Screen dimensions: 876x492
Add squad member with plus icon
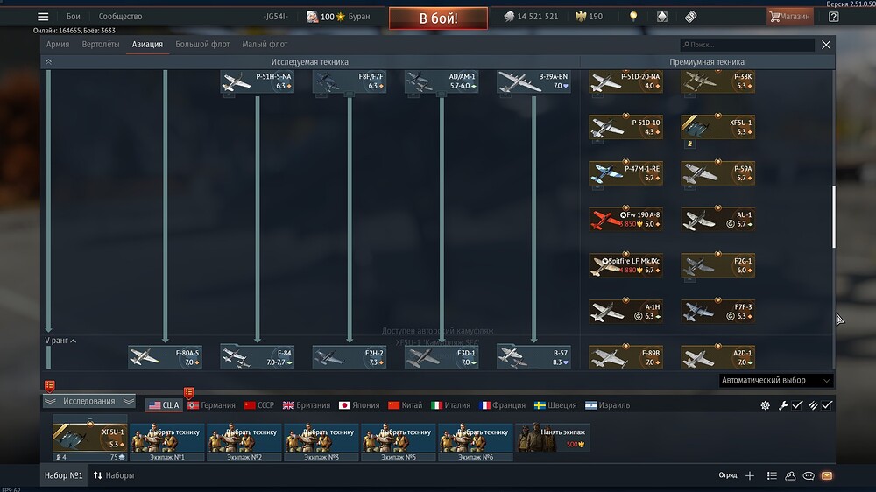750,475
